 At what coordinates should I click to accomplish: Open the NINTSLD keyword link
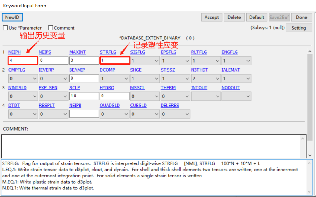(x=17, y=88)
